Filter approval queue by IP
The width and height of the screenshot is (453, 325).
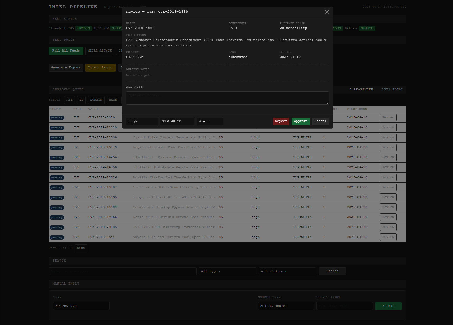click(81, 100)
